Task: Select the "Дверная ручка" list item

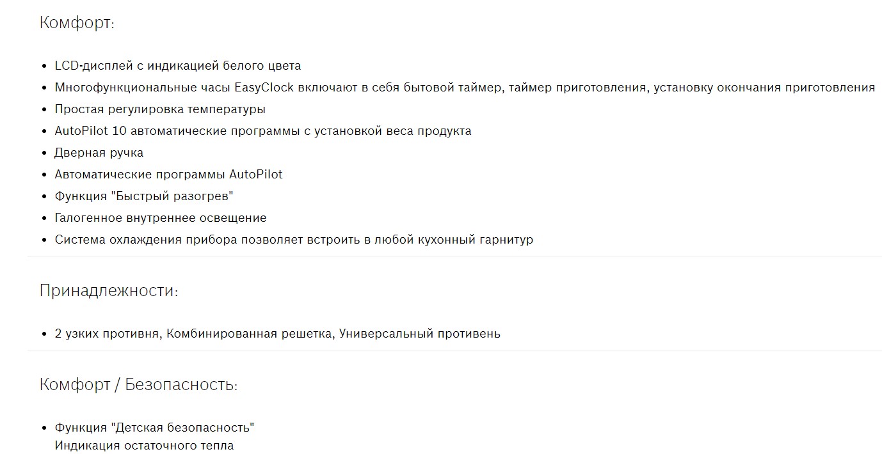Action: click(99, 153)
